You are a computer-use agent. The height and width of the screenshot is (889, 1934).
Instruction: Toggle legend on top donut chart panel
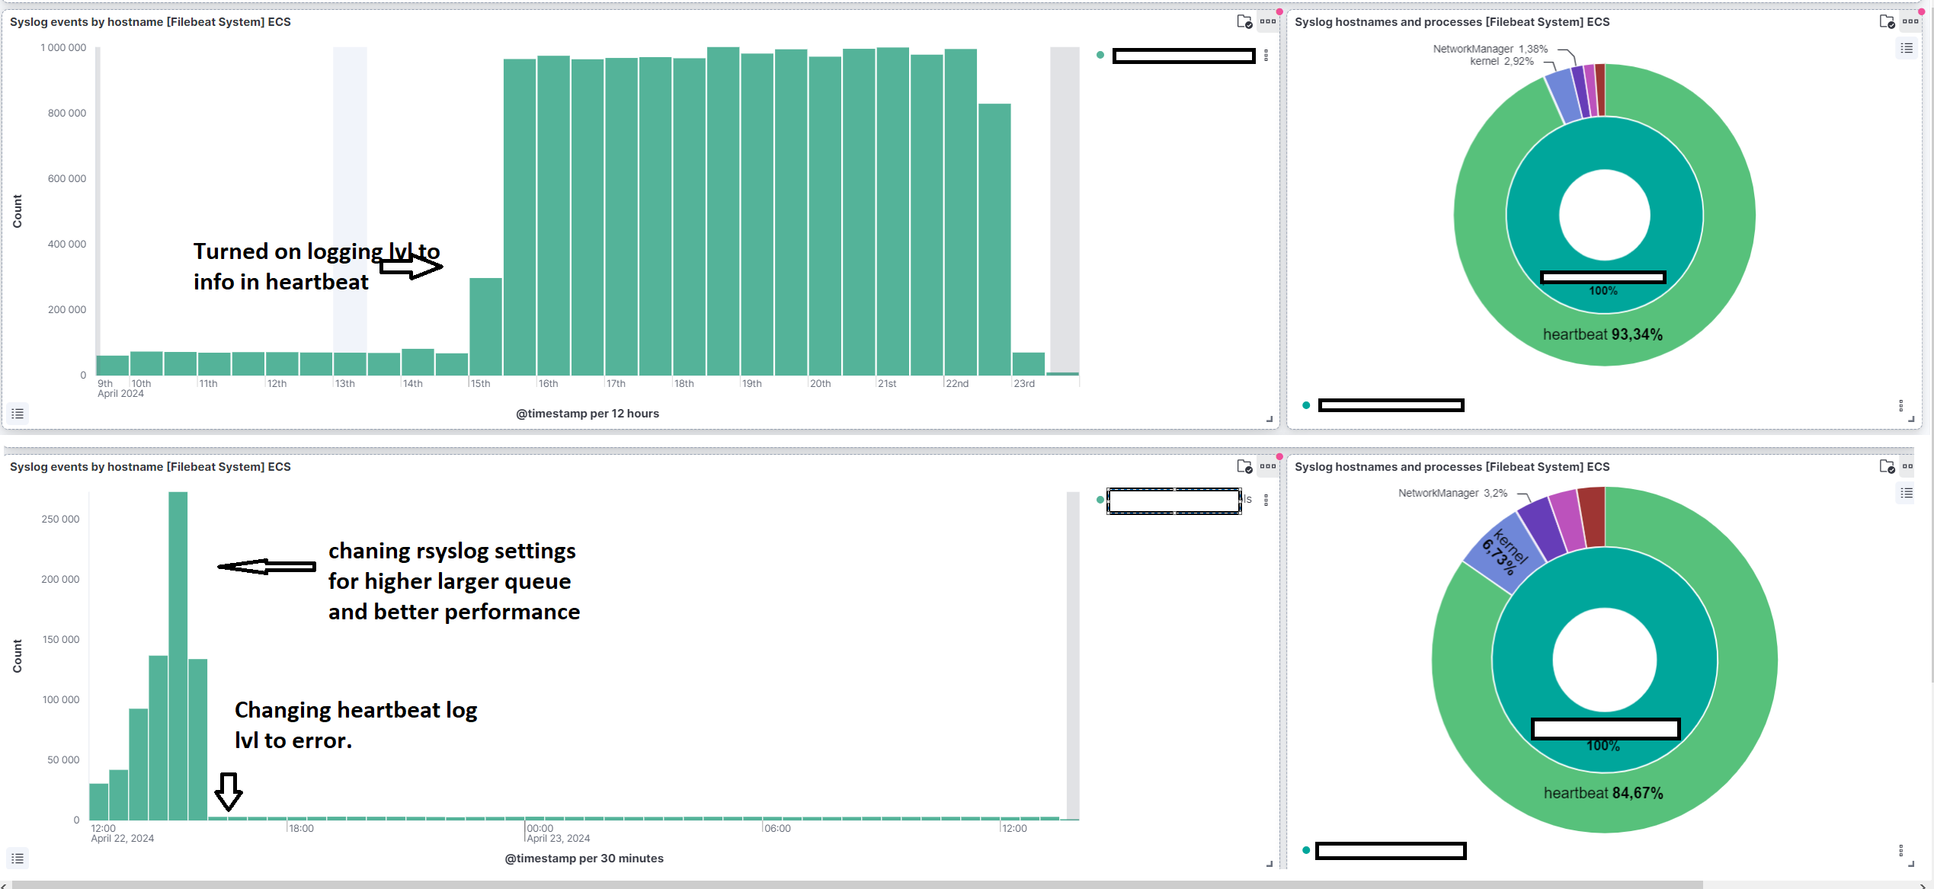coord(1907,49)
